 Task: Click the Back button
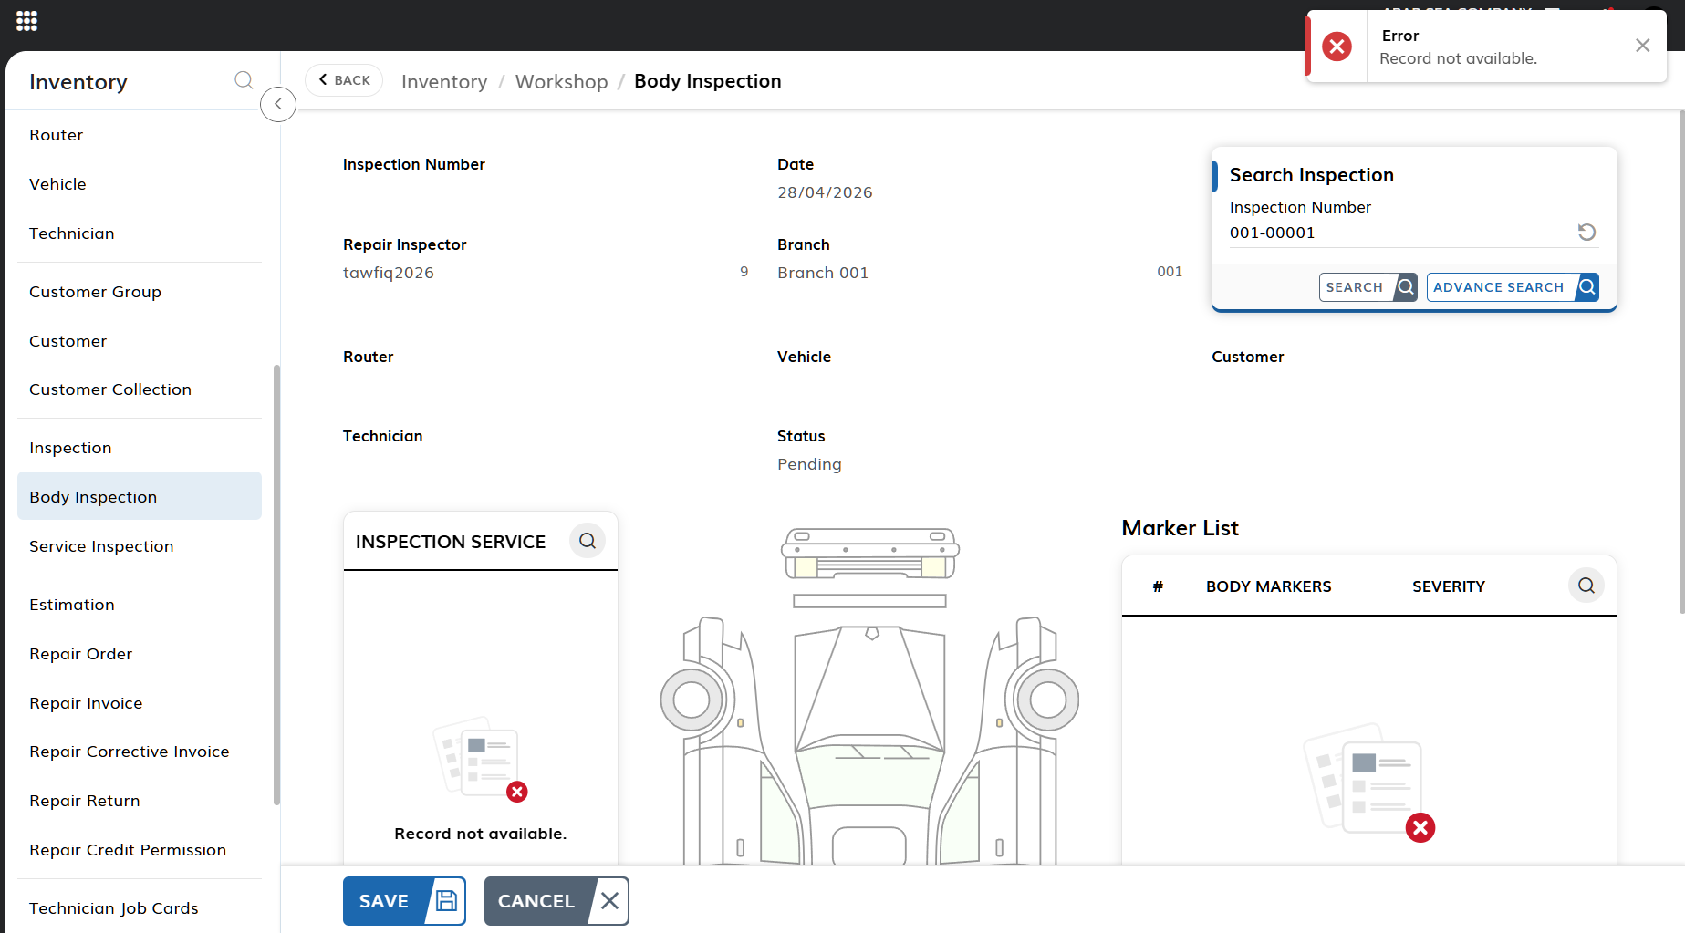coord(344,80)
